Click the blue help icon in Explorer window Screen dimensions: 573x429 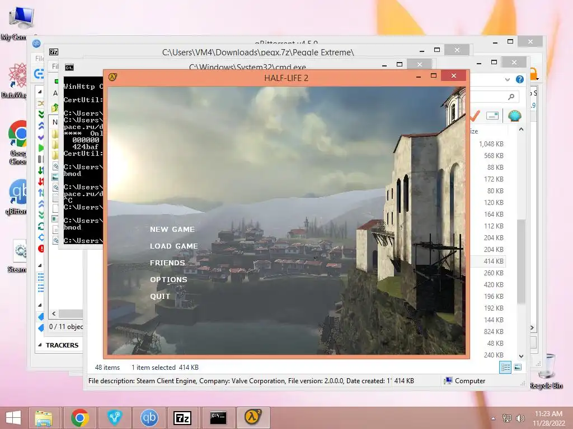(x=520, y=79)
